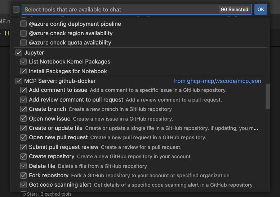Click the '2 cached tools' text
Screen dimensions: 280x197
[x=56, y=194]
